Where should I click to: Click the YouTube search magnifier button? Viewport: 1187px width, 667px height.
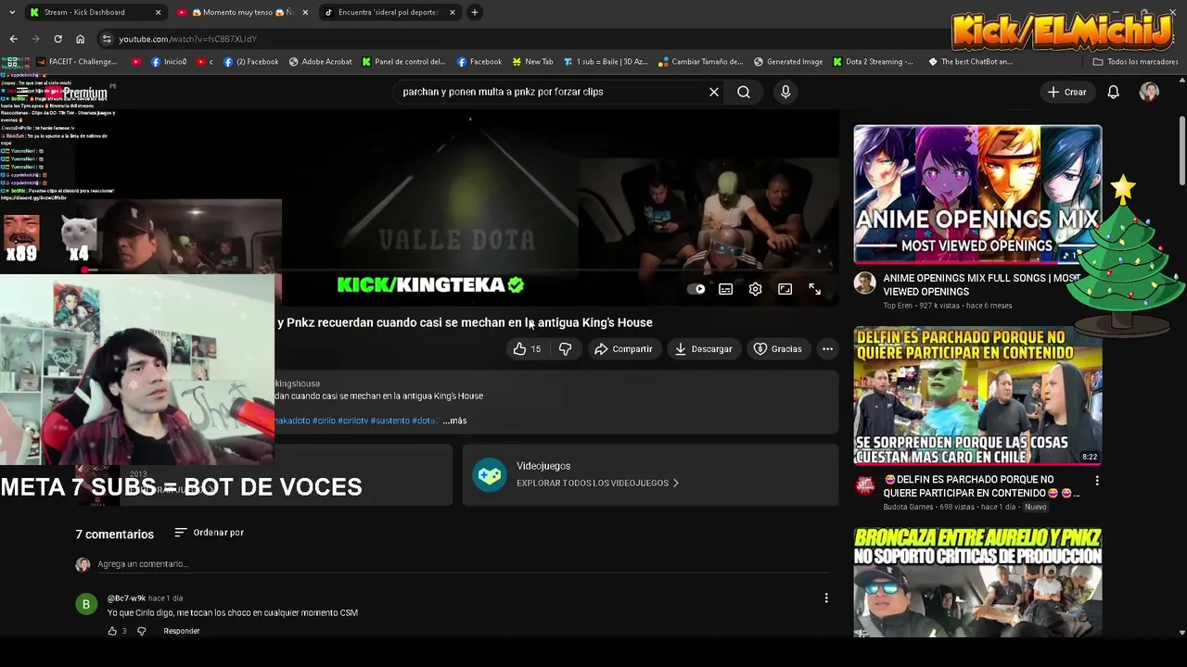pyautogui.click(x=744, y=92)
